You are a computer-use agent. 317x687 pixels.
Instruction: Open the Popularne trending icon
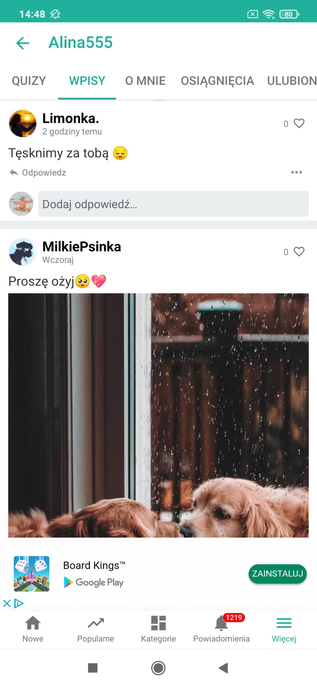(x=96, y=623)
